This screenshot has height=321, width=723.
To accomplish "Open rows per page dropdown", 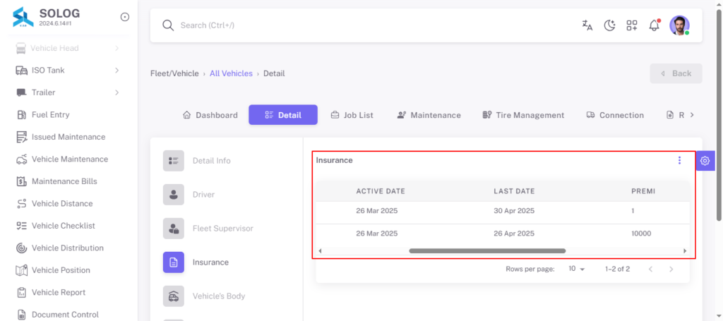I will (x=576, y=269).
